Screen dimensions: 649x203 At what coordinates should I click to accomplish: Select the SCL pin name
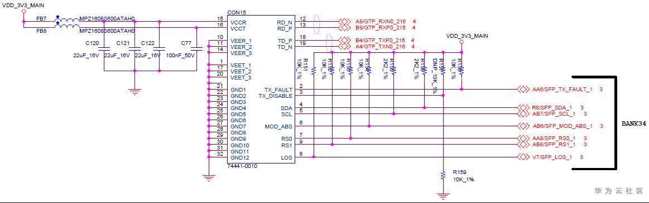287,114
